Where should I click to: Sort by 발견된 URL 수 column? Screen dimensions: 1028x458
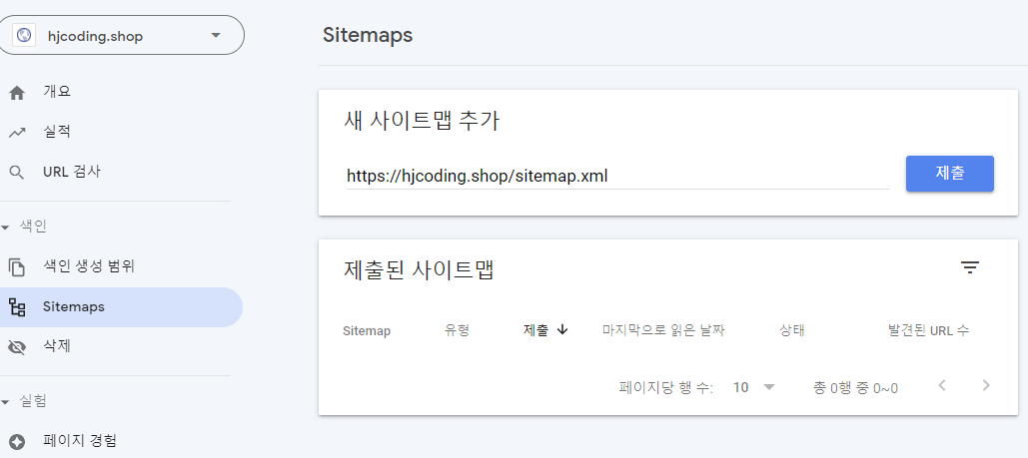pyautogui.click(x=928, y=331)
